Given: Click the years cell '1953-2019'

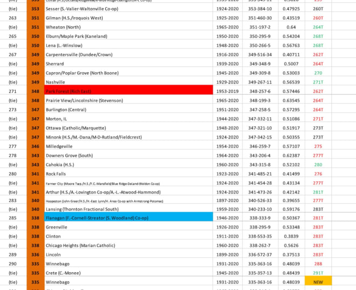Looking at the screenshot, I should point(228,92).
